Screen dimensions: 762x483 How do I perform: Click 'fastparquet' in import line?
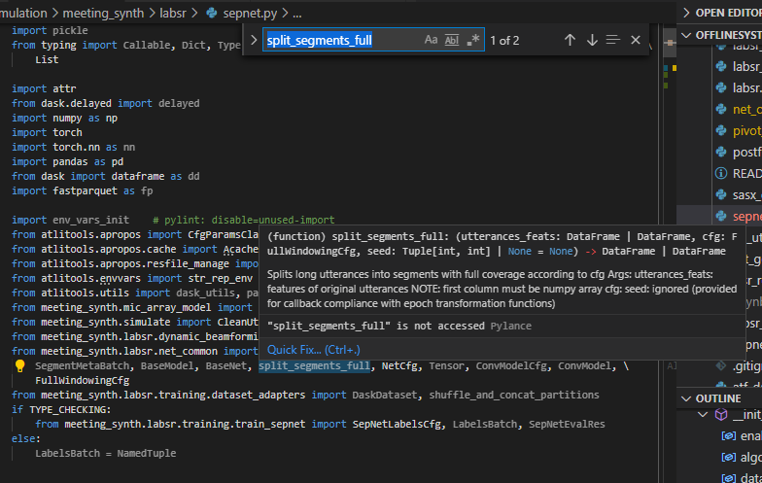86,190
